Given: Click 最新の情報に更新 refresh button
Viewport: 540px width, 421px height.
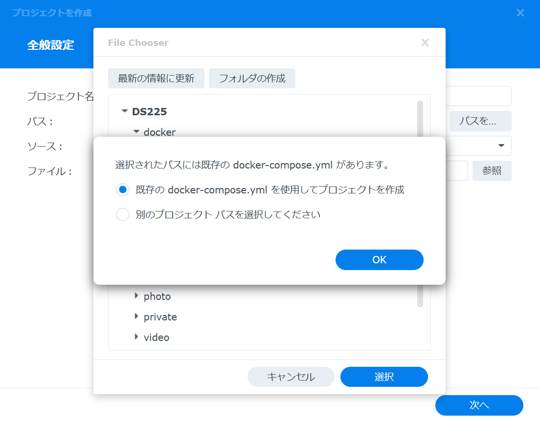Looking at the screenshot, I should point(156,79).
